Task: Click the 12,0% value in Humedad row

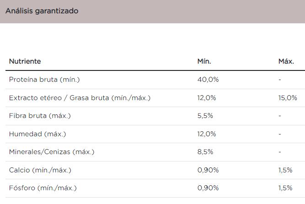Action: [x=207, y=134]
